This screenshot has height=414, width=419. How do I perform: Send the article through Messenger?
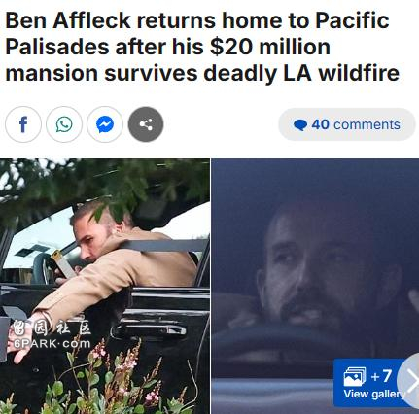tap(105, 124)
